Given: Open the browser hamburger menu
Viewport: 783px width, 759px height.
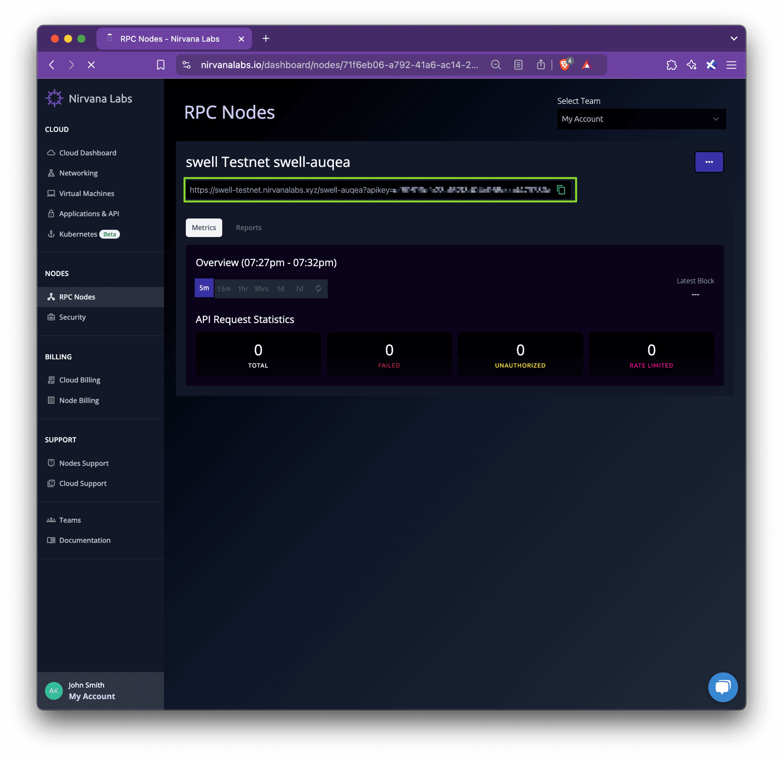Looking at the screenshot, I should point(731,65).
